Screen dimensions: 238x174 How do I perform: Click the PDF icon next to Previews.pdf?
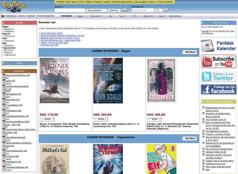click(4, 156)
